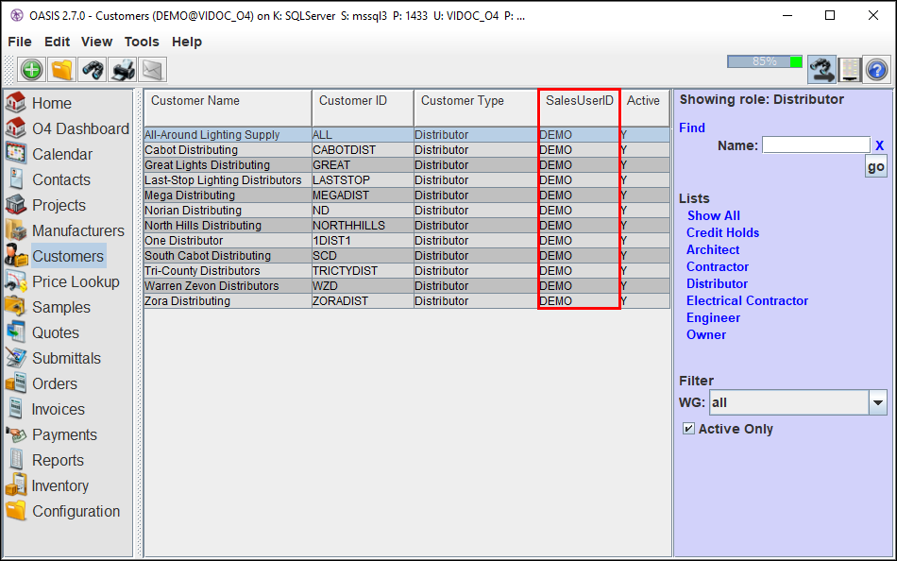Clear Name search with X
Viewport: 897px width, 561px height.
click(879, 145)
